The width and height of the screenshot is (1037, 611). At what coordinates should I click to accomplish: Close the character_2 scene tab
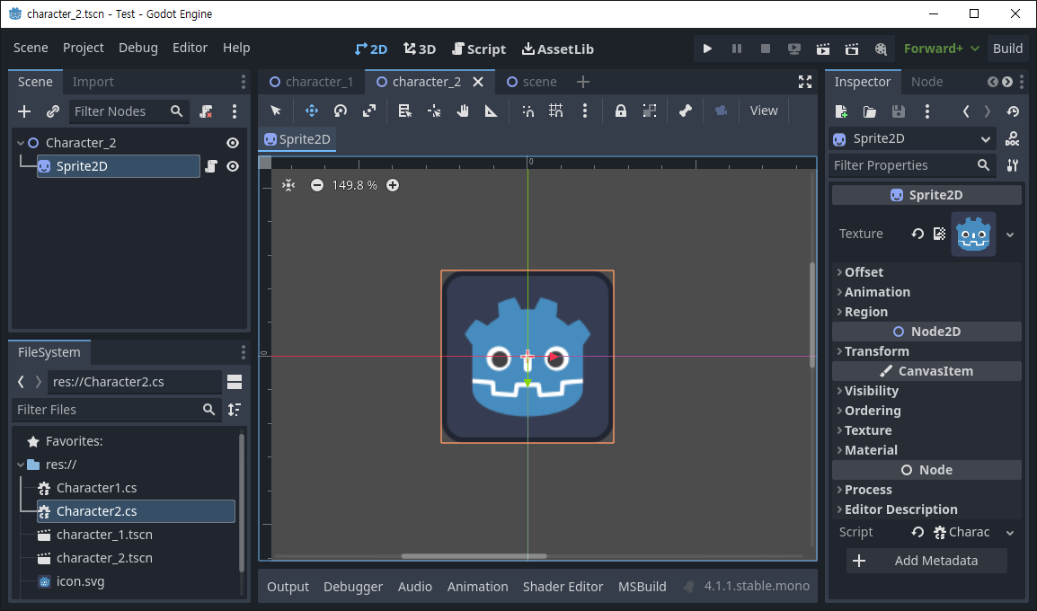coord(478,82)
